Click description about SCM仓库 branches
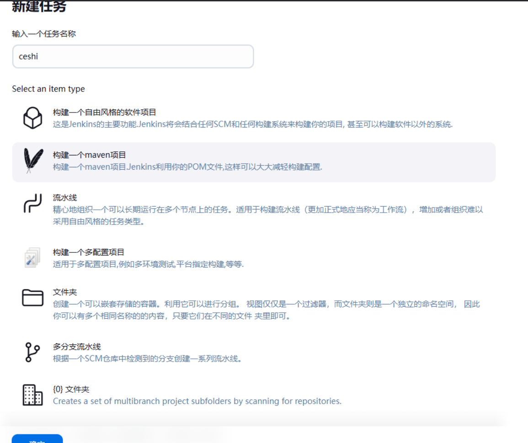 point(148,359)
